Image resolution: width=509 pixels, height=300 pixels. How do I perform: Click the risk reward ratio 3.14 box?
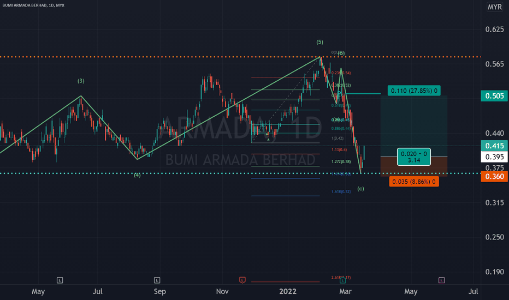coord(414,157)
